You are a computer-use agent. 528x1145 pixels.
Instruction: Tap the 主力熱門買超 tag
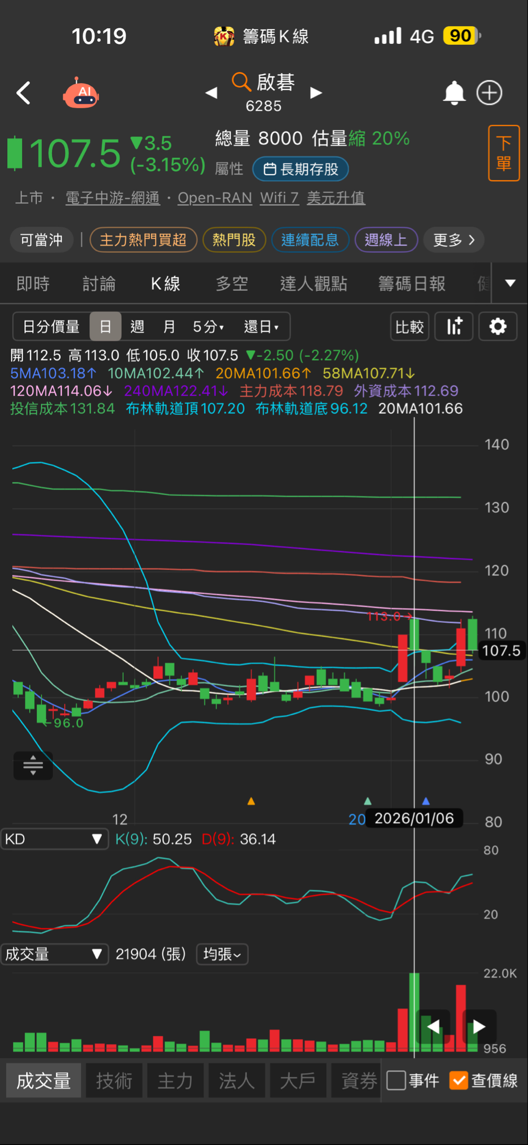click(143, 240)
